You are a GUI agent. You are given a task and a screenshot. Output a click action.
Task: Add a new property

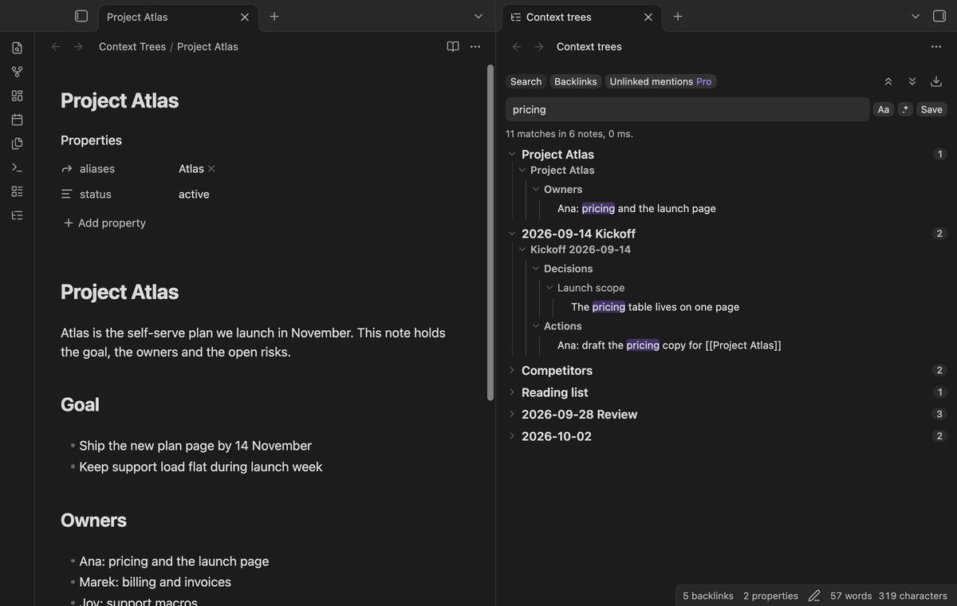(x=104, y=223)
